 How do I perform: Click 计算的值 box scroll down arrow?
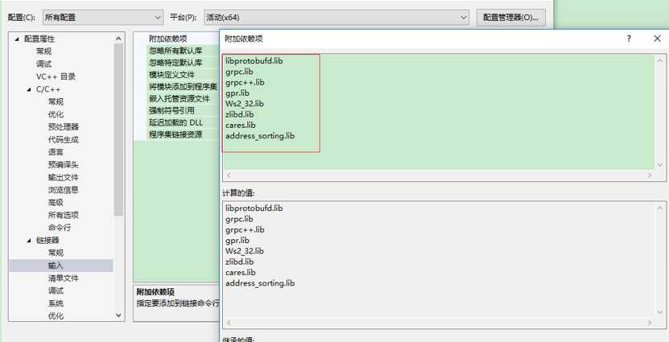click(x=660, y=312)
